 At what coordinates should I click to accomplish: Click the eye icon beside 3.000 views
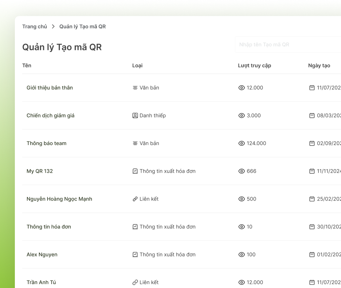click(242, 116)
